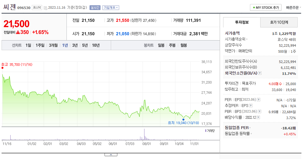Click the 거래대금 value 2,381 백만
The image size is (303, 159).
pos(198,34)
